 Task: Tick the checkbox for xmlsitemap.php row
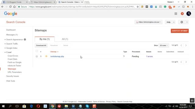click(x=37, y=56)
